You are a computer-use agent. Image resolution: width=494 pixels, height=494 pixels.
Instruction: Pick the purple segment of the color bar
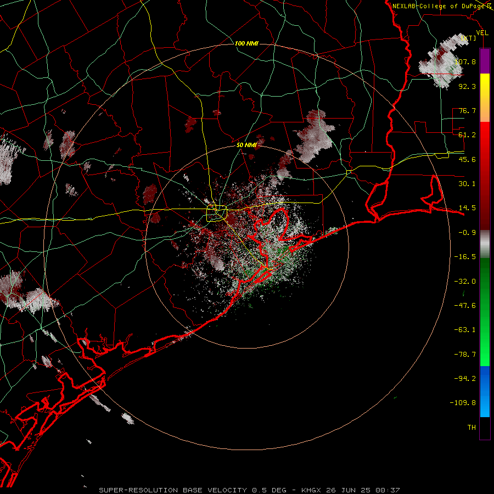coord(485,61)
